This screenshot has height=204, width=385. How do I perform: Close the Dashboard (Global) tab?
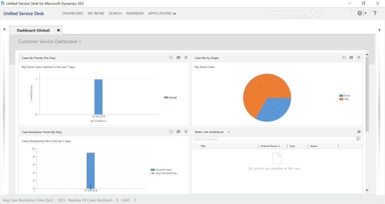[x=58, y=30]
